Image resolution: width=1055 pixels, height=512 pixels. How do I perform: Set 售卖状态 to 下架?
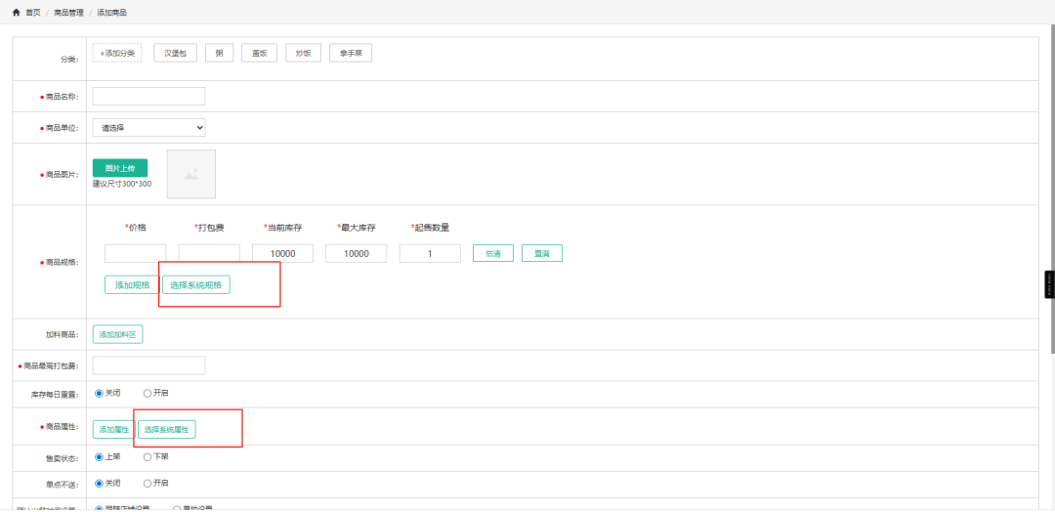tap(148, 456)
